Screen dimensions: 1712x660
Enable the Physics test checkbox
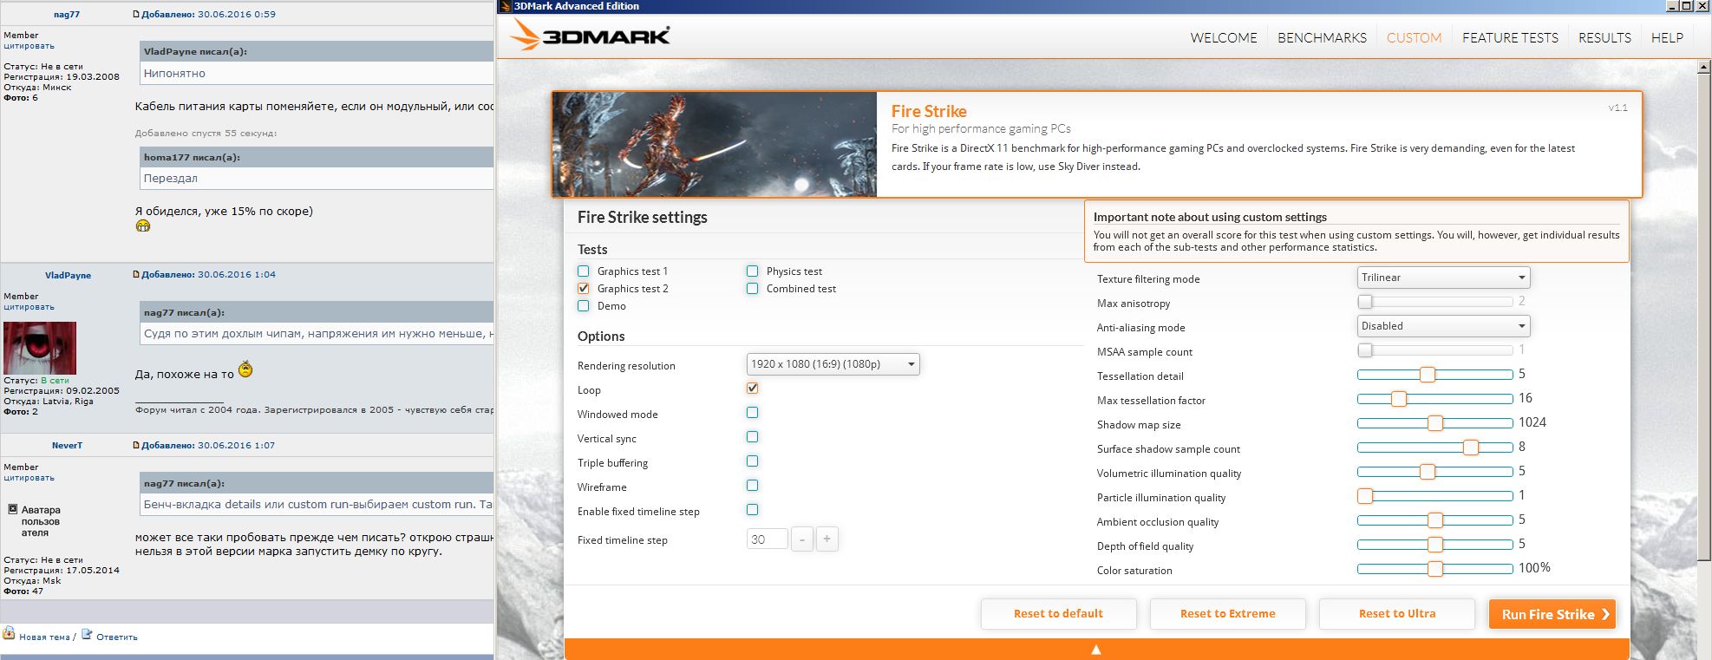(753, 271)
